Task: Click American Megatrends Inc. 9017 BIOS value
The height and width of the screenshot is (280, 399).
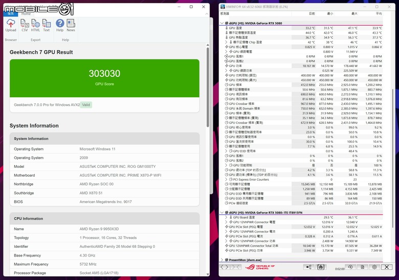Action: click(105, 202)
